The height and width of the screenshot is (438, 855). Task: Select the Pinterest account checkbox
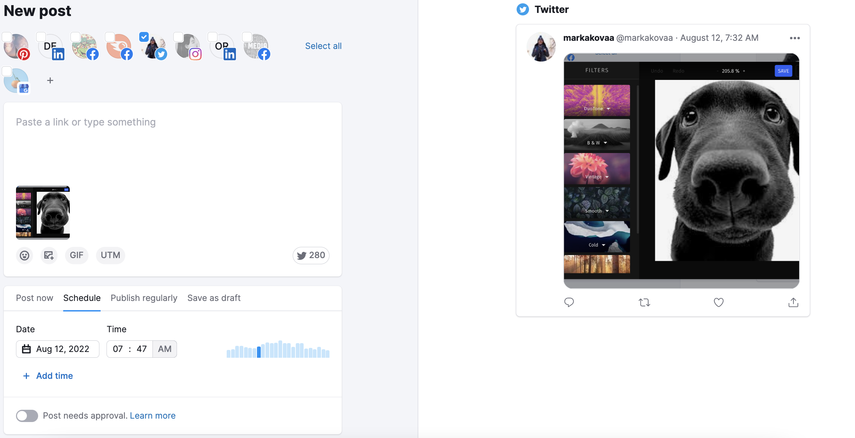(x=7, y=37)
